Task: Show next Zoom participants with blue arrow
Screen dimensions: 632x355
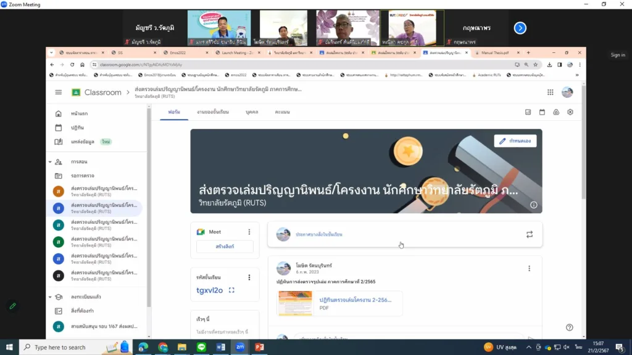Action: coord(520,28)
